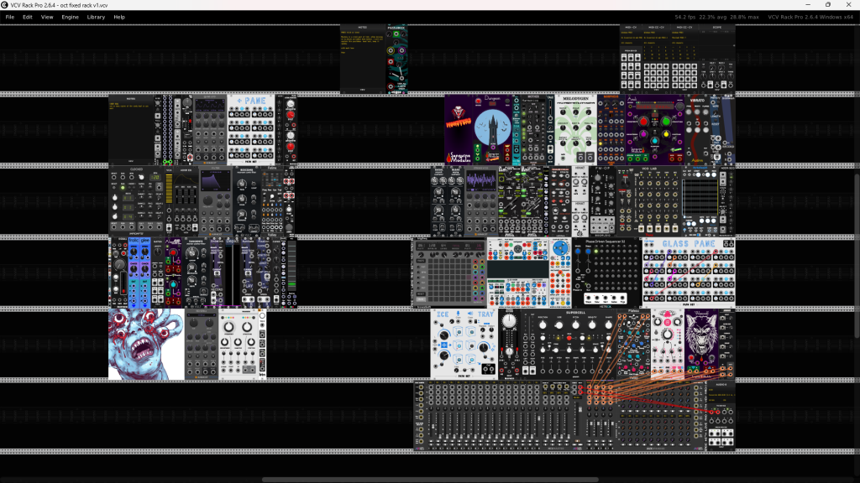Image resolution: width=860 pixels, height=483 pixels.
Task: Click the BPM display showing 120 on Clocked
Action: pyautogui.click(x=155, y=178)
